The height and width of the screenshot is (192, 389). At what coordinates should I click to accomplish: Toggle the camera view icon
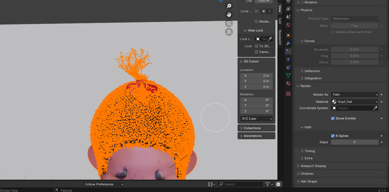click(229, 23)
